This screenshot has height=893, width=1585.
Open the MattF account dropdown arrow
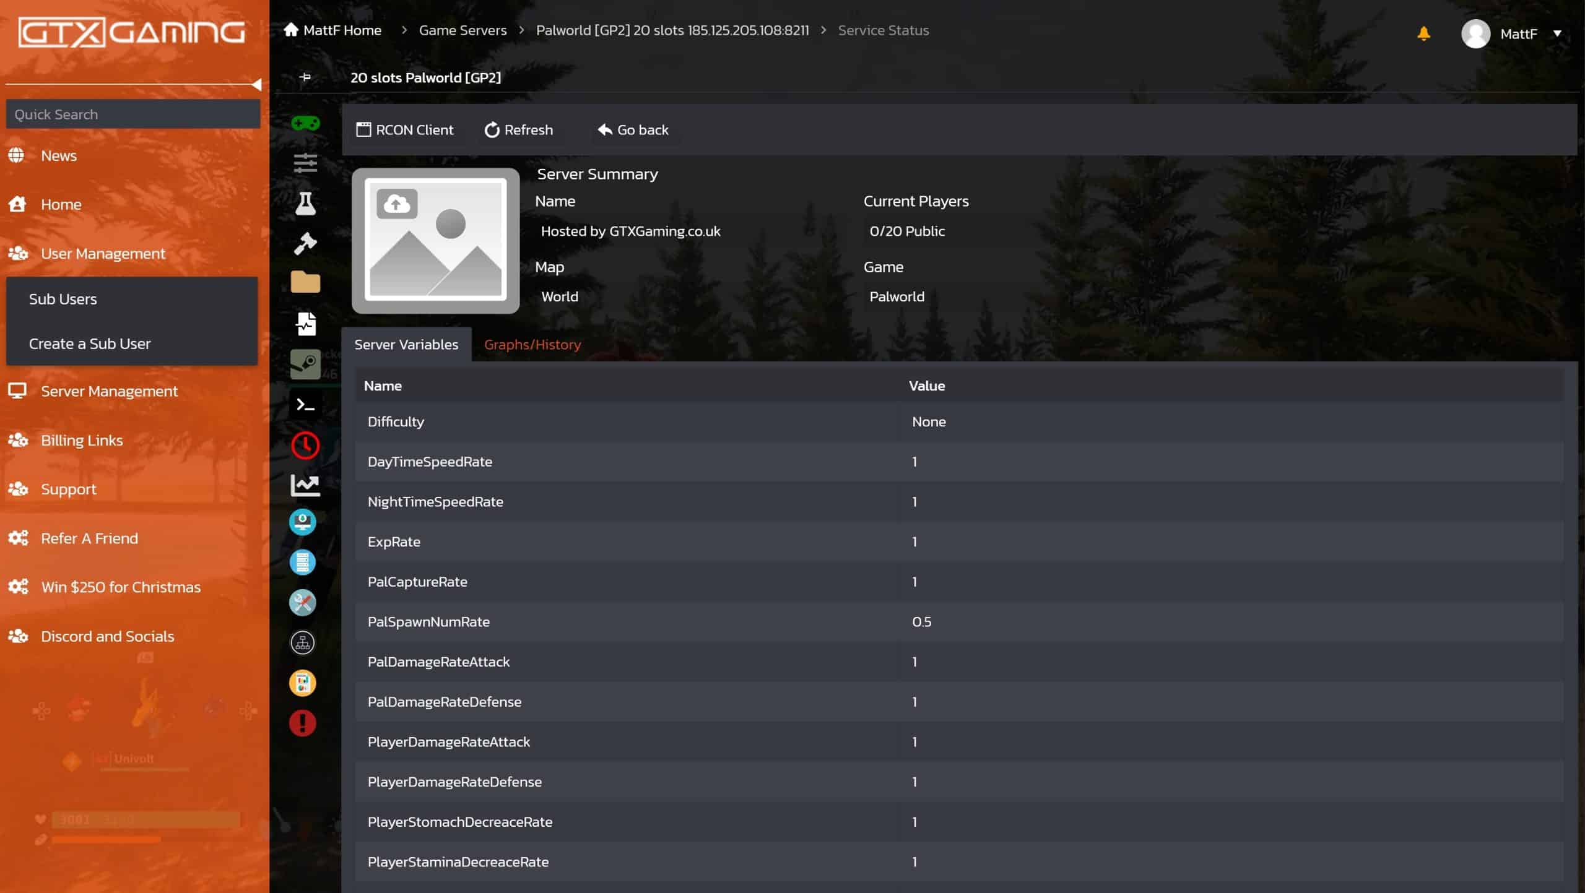pos(1557,33)
